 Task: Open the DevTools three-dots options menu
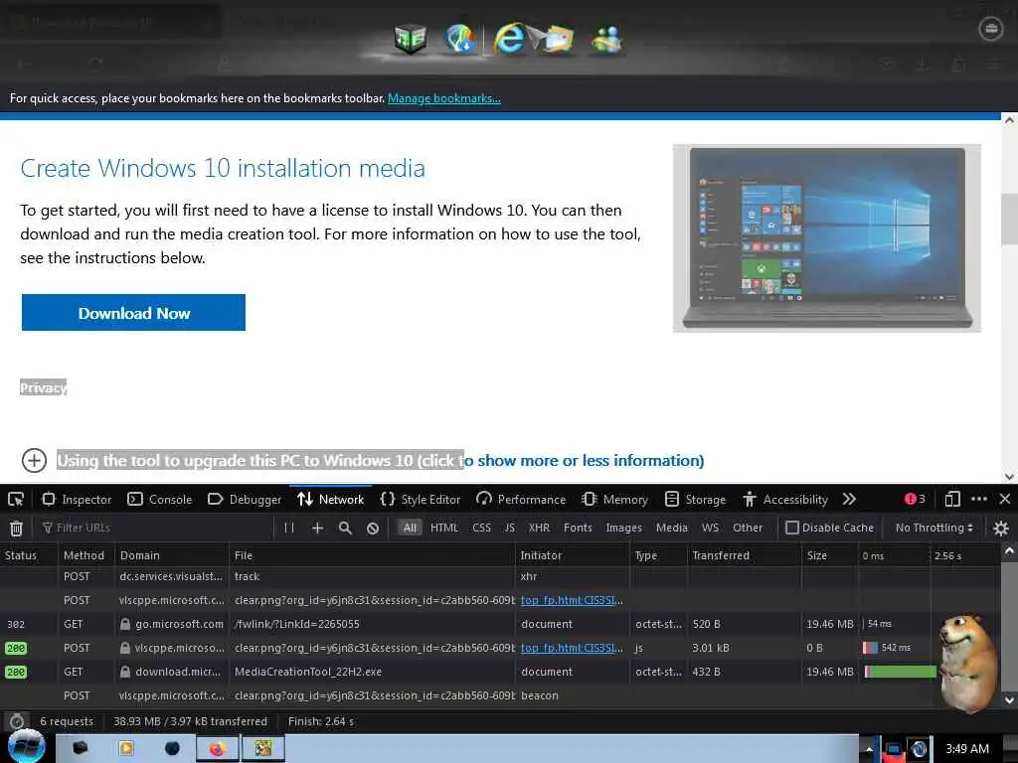(x=979, y=499)
